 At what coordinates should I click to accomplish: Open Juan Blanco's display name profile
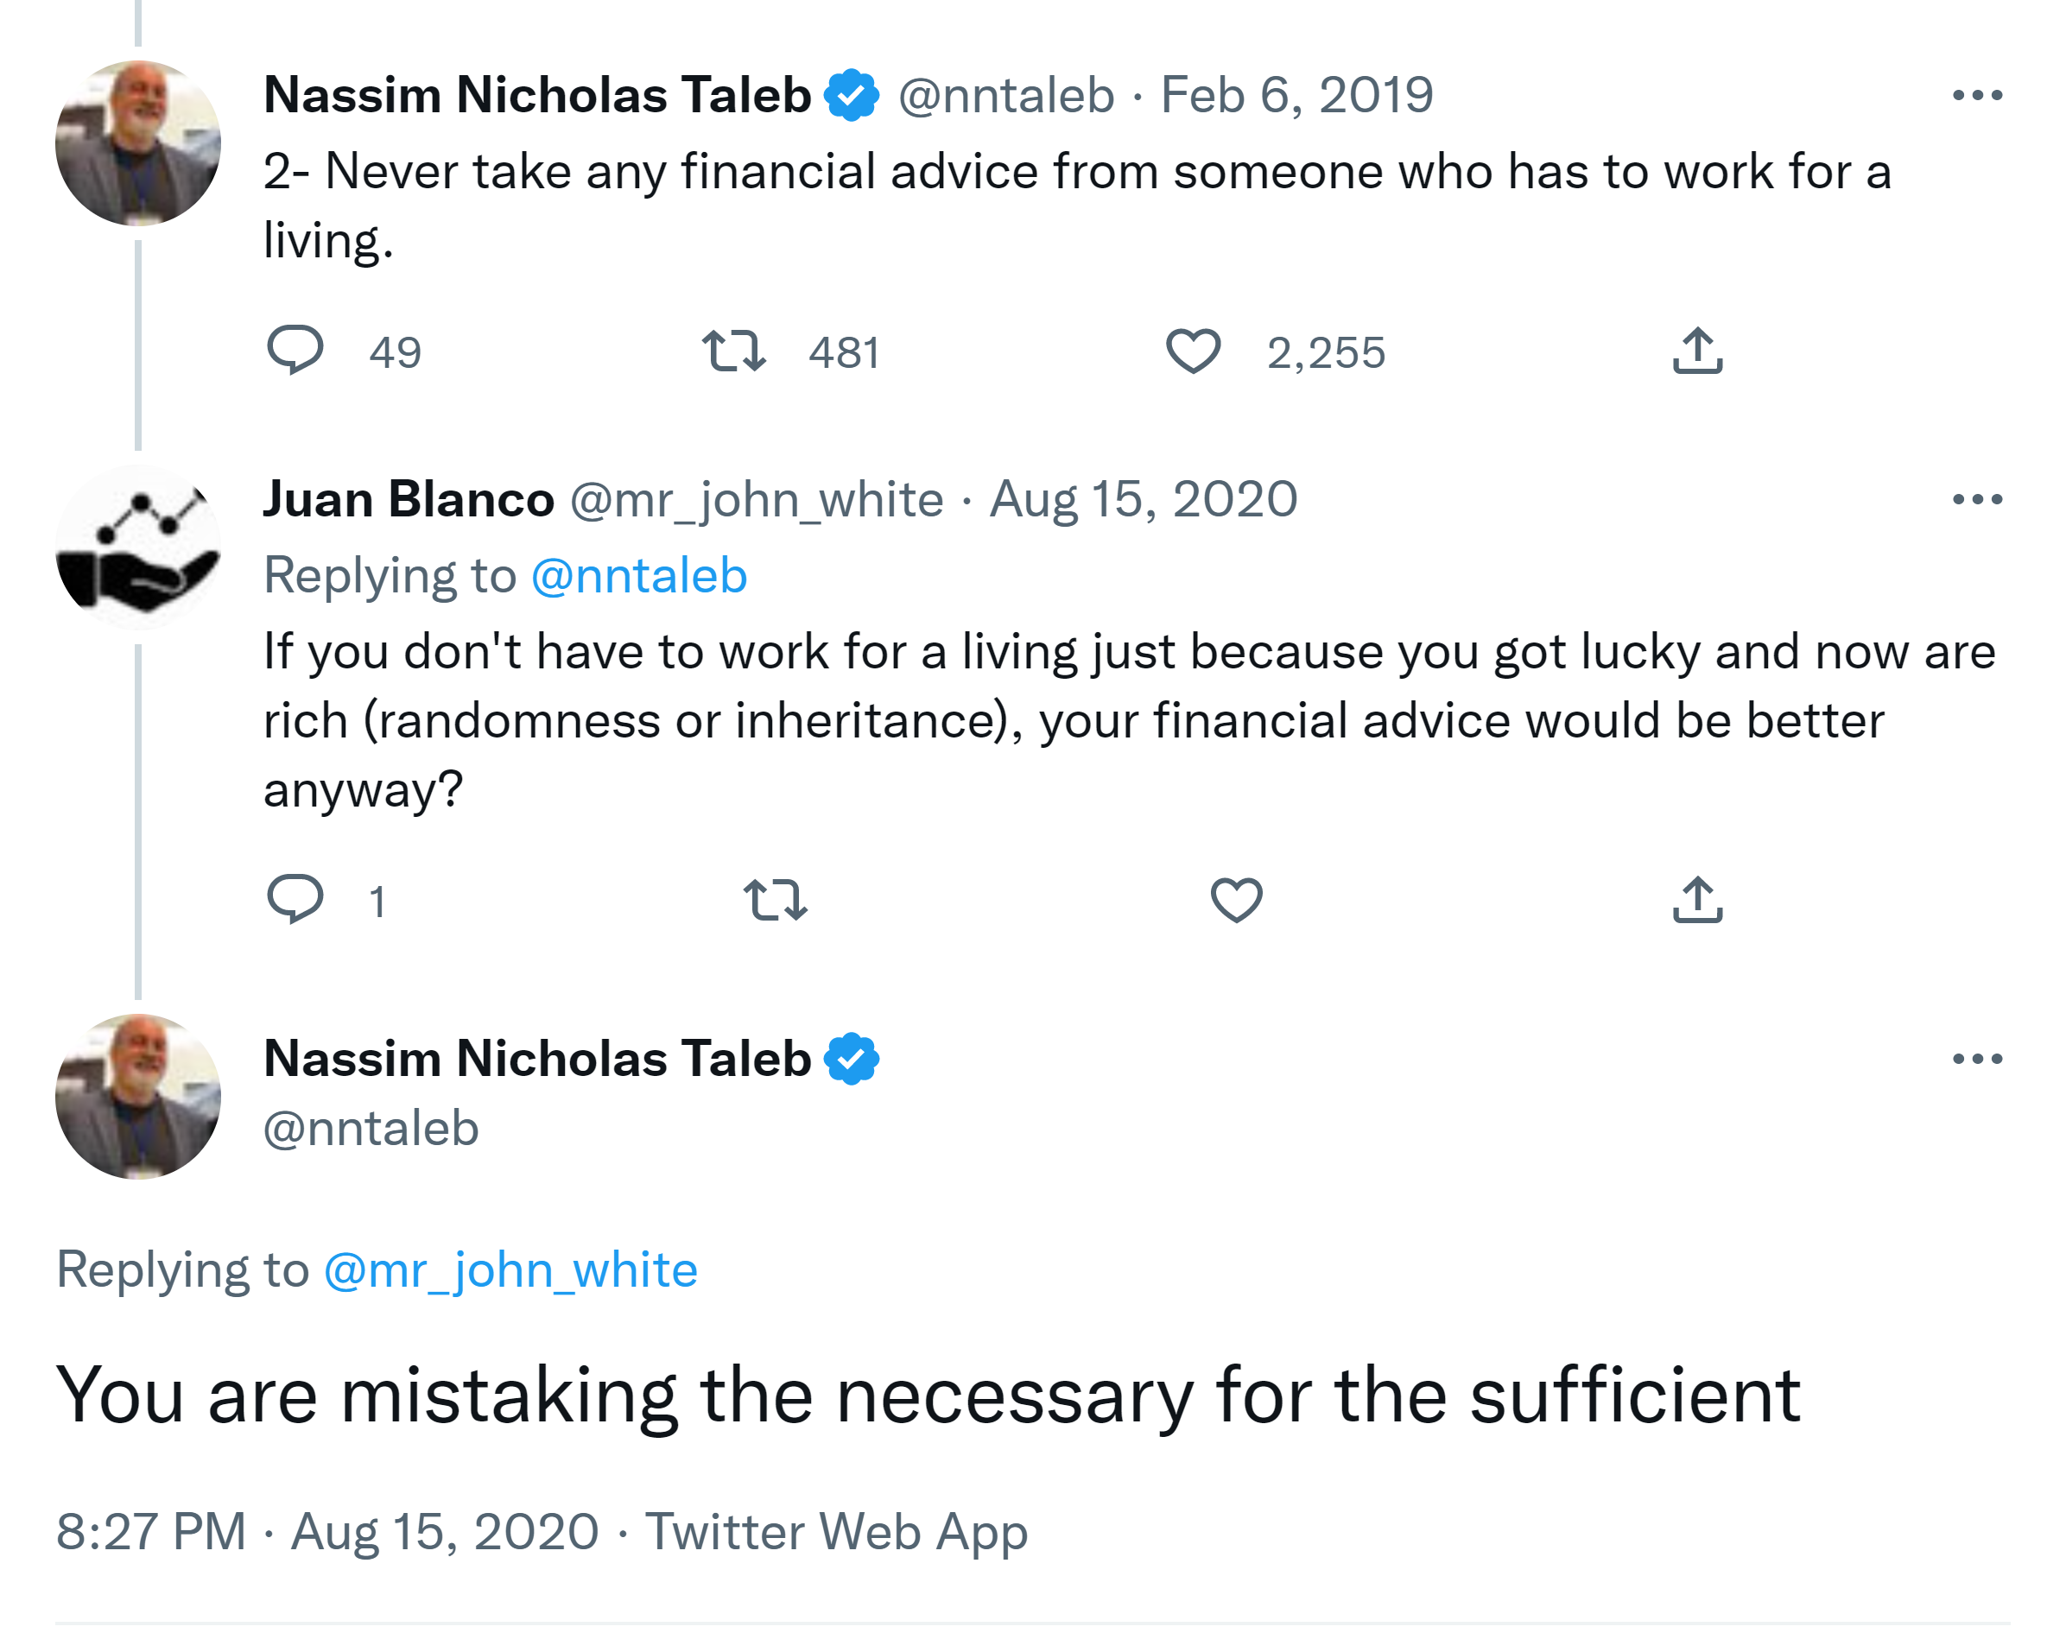coord(409,500)
